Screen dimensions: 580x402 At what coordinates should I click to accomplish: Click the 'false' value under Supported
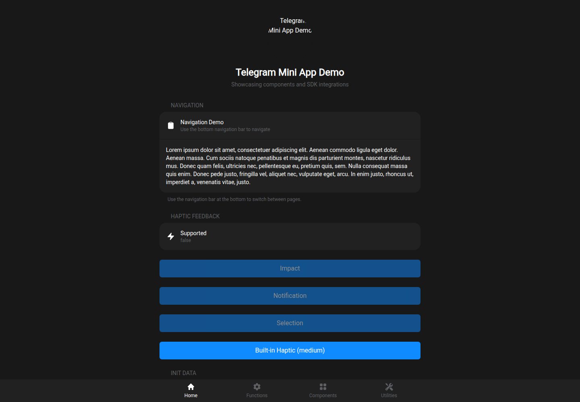coord(186,240)
